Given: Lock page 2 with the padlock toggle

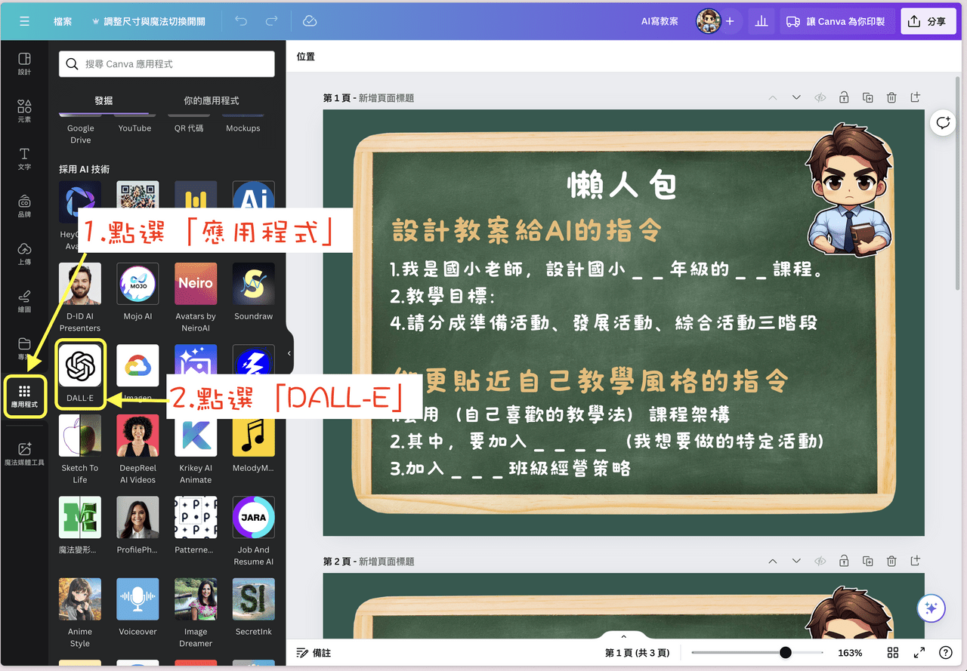Looking at the screenshot, I should click(844, 561).
